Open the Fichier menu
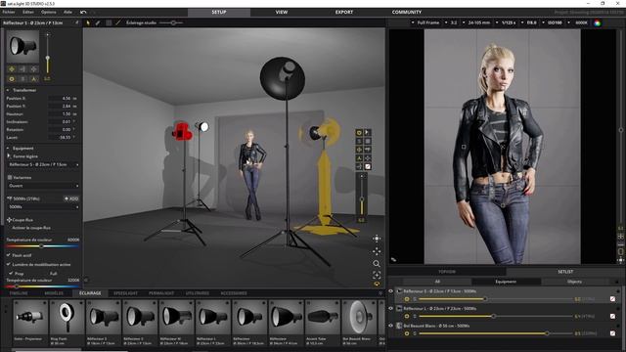The height and width of the screenshot is (352, 626). (x=9, y=12)
